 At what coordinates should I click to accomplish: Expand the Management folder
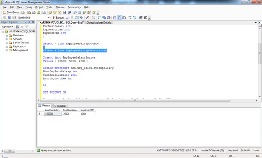pyautogui.click(x=7, y=50)
